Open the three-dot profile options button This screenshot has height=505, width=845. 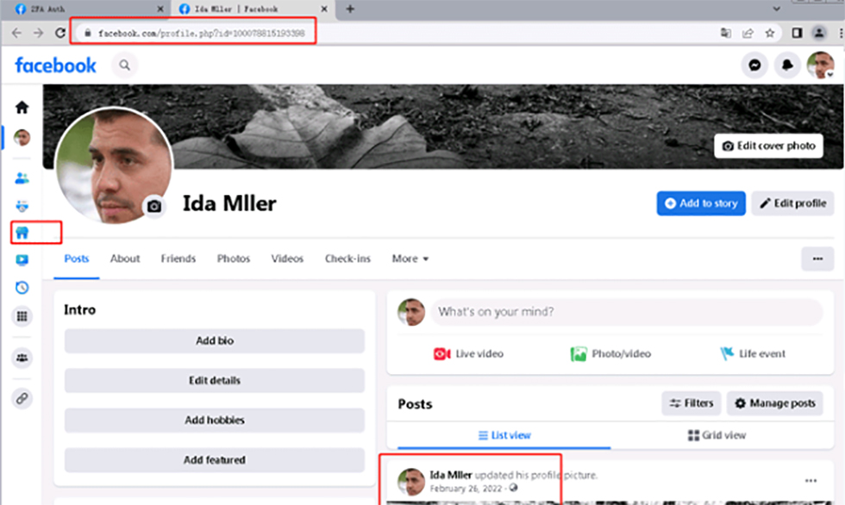pos(816,259)
